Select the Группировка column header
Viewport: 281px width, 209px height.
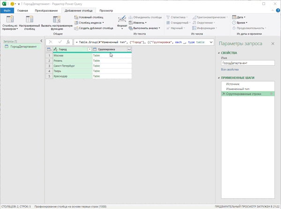(112, 49)
